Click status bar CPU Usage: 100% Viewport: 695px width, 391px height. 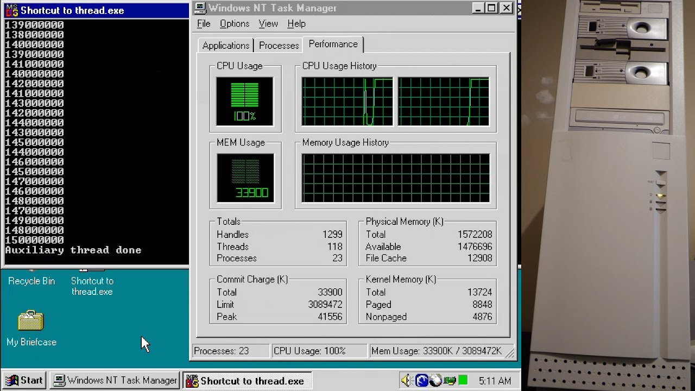click(x=319, y=351)
